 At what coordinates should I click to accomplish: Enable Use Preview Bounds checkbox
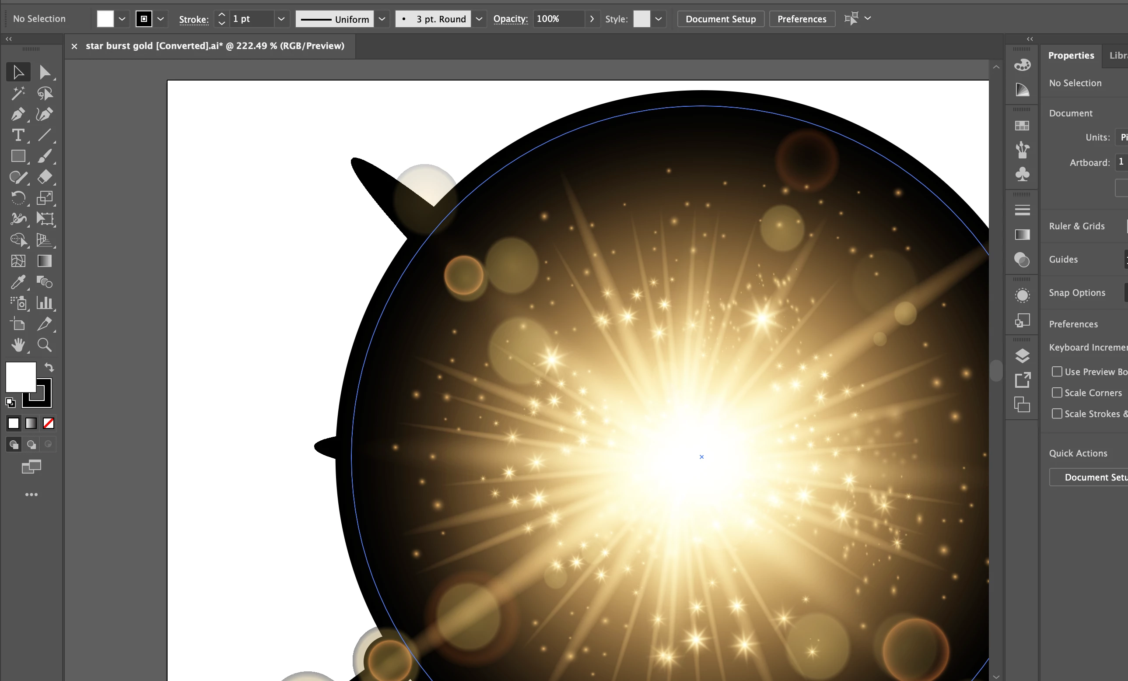(x=1057, y=372)
